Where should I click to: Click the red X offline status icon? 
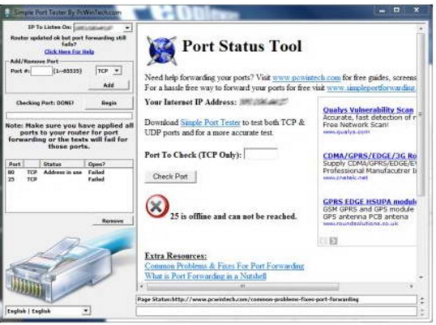[157, 207]
